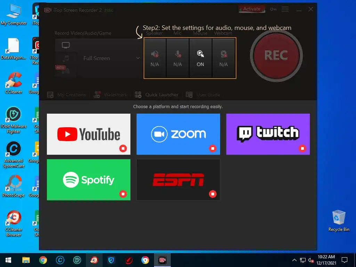Click the red record dot on YouTube tile
Viewport: 356px width, 267px height.
click(123, 148)
